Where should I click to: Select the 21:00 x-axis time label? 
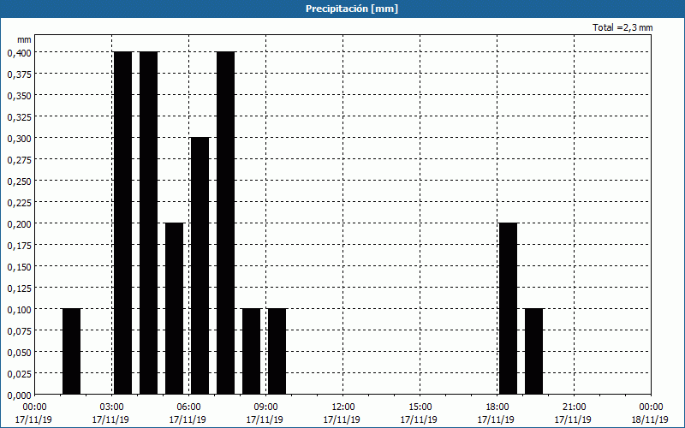point(574,407)
